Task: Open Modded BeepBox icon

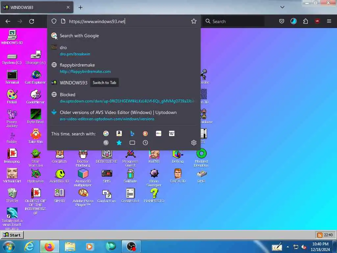Action: (201, 158)
